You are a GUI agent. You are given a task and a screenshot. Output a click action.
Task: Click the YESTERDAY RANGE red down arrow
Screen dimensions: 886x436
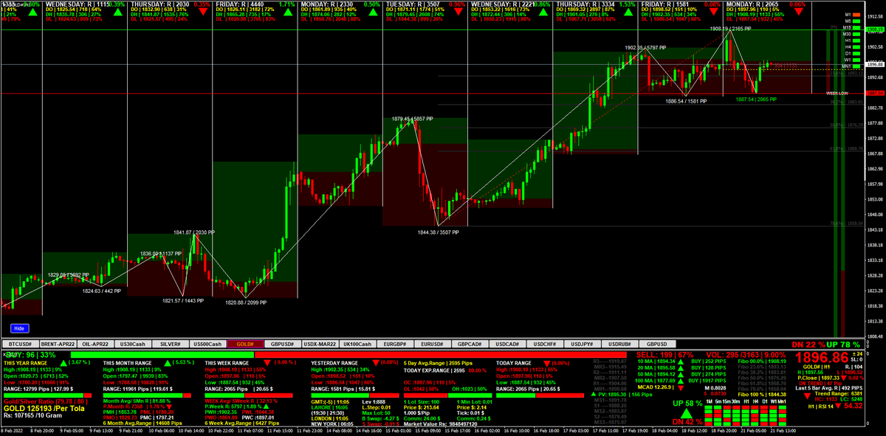(x=376, y=363)
